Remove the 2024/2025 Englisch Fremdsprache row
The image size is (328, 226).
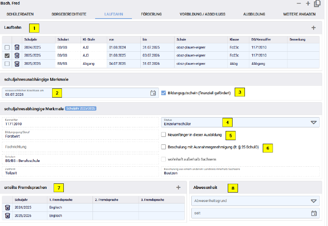point(7,207)
